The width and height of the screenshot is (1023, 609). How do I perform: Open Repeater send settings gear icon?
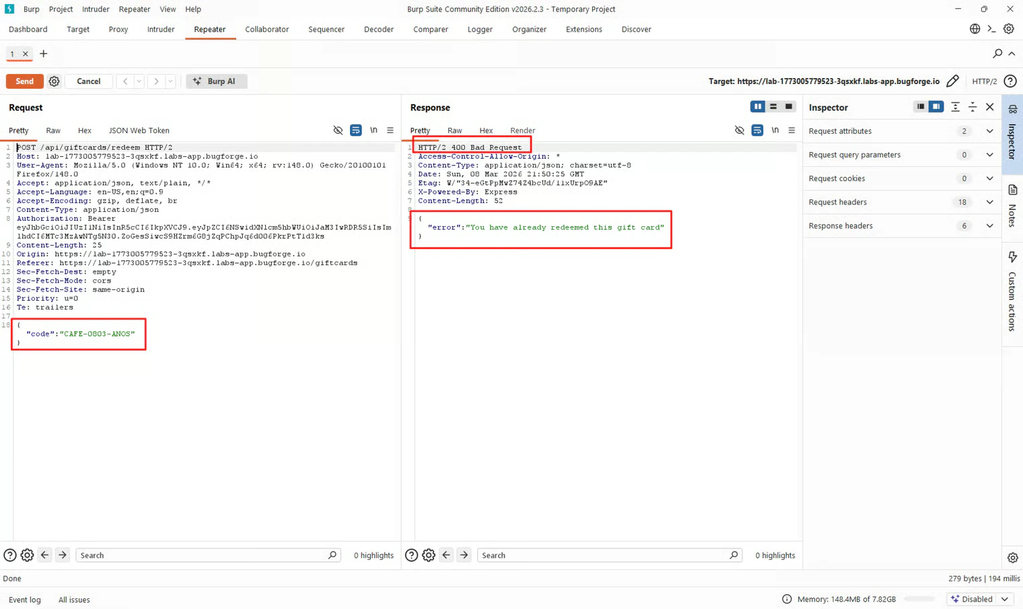click(54, 81)
